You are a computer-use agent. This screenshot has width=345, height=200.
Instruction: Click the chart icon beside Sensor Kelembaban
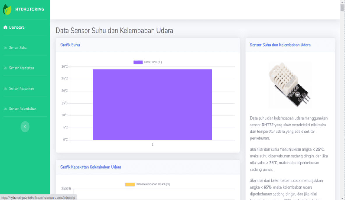tap(6, 109)
